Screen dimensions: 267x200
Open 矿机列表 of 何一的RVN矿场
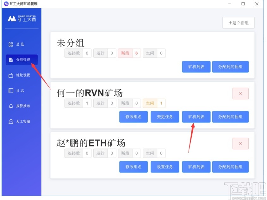point(196,117)
